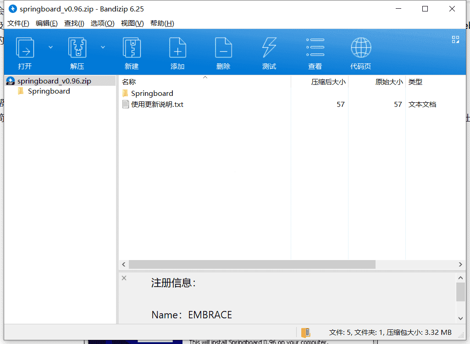Viewport: 470px width, 344px height.
Task: Click the Delete (删除) toolbar icon
Action: point(223,47)
